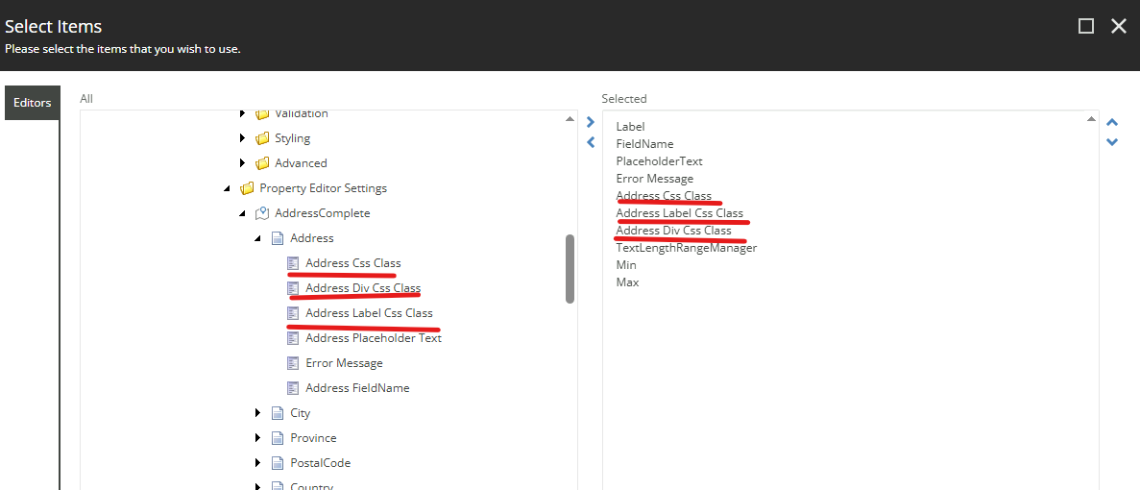Select Province tree item
Image resolution: width=1140 pixels, height=490 pixels.
(x=313, y=438)
